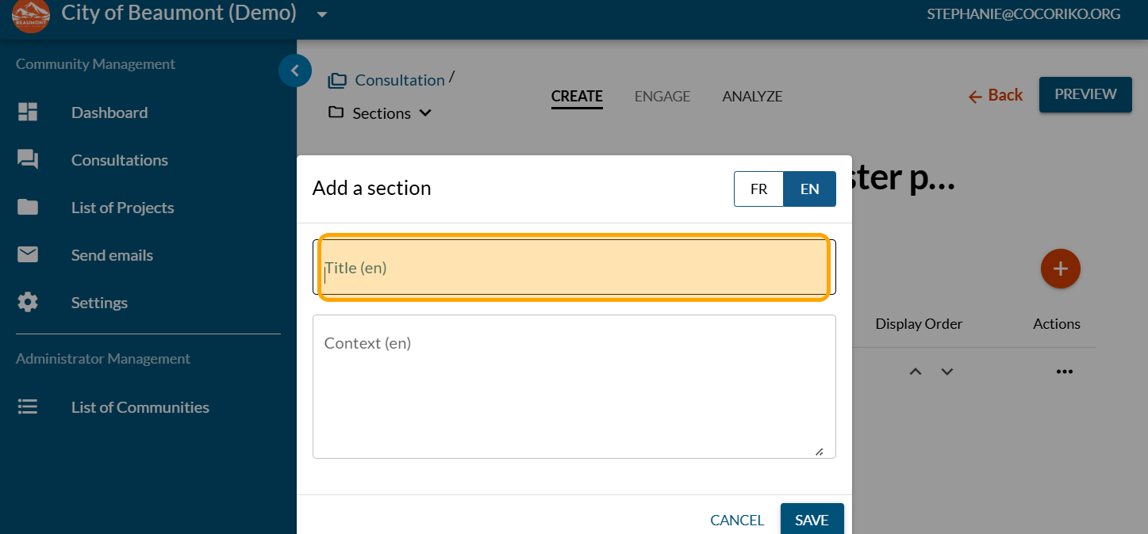Image resolution: width=1148 pixels, height=534 pixels.
Task: Switch the section language to FR
Action: [x=758, y=189]
